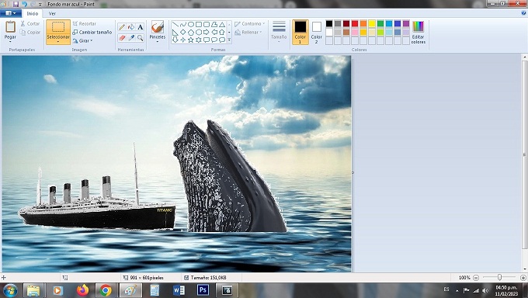Select the Color picker eyedropper tool

tap(131, 38)
